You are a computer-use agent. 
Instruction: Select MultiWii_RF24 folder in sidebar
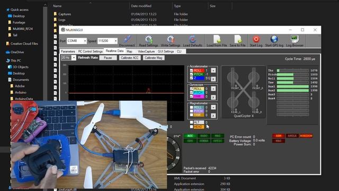click(22, 29)
